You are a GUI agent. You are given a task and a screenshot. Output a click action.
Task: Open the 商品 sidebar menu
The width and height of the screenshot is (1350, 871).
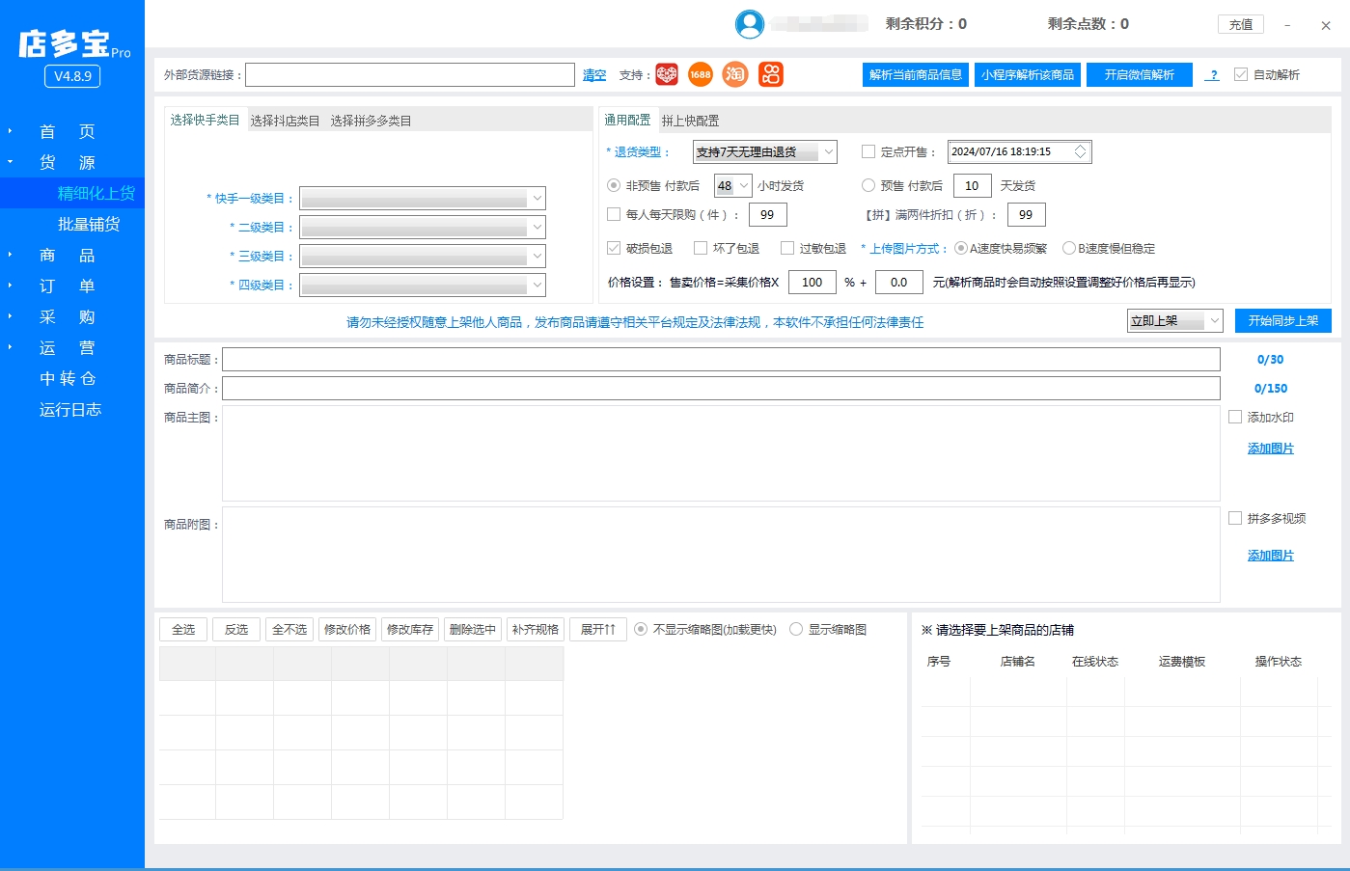point(67,255)
